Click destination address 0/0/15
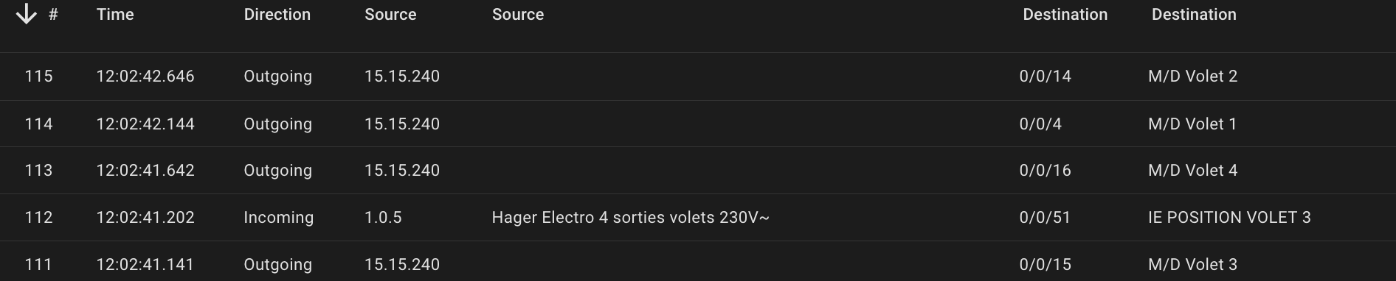The height and width of the screenshot is (281, 1396). click(x=1045, y=265)
